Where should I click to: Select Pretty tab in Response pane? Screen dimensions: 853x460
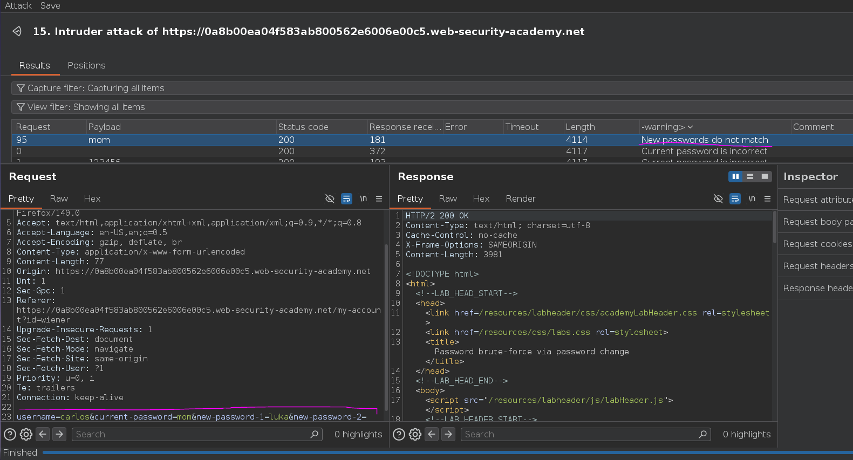(410, 198)
